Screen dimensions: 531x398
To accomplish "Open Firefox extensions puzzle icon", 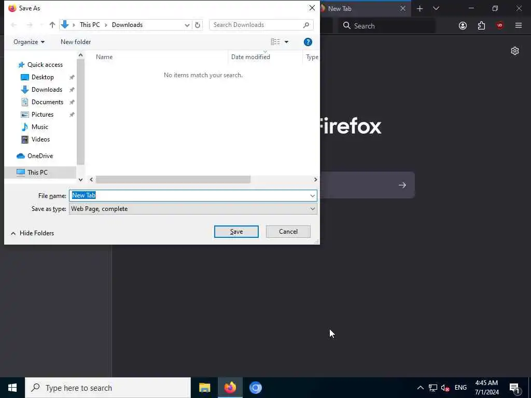I will [481, 26].
